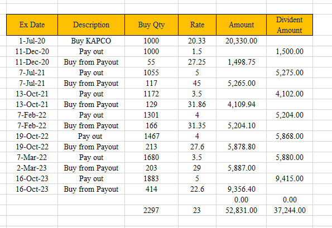Select the 45 rate cell
This screenshot has height=228, width=332.
pos(197,83)
